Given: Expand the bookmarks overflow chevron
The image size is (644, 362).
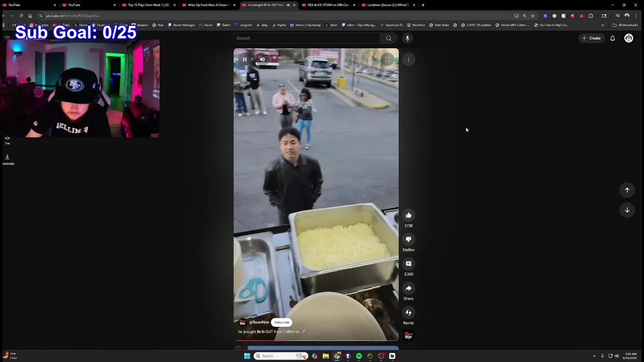Looking at the screenshot, I should [x=602, y=25].
